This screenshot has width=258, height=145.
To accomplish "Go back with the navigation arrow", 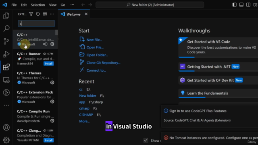I will [x=83, y=5].
